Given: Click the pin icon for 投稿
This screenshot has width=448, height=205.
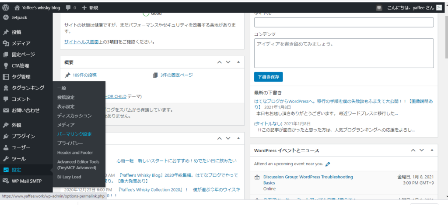Looking at the screenshot, I should pos(5,32).
